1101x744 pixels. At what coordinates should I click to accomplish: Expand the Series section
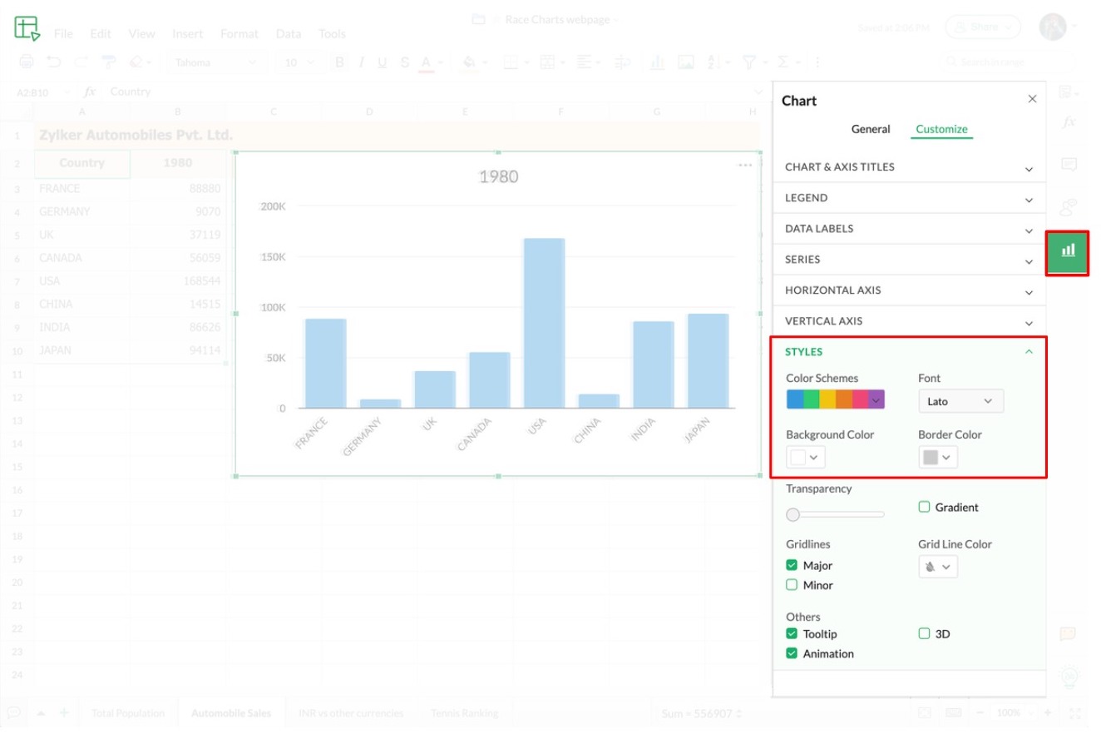tap(909, 260)
